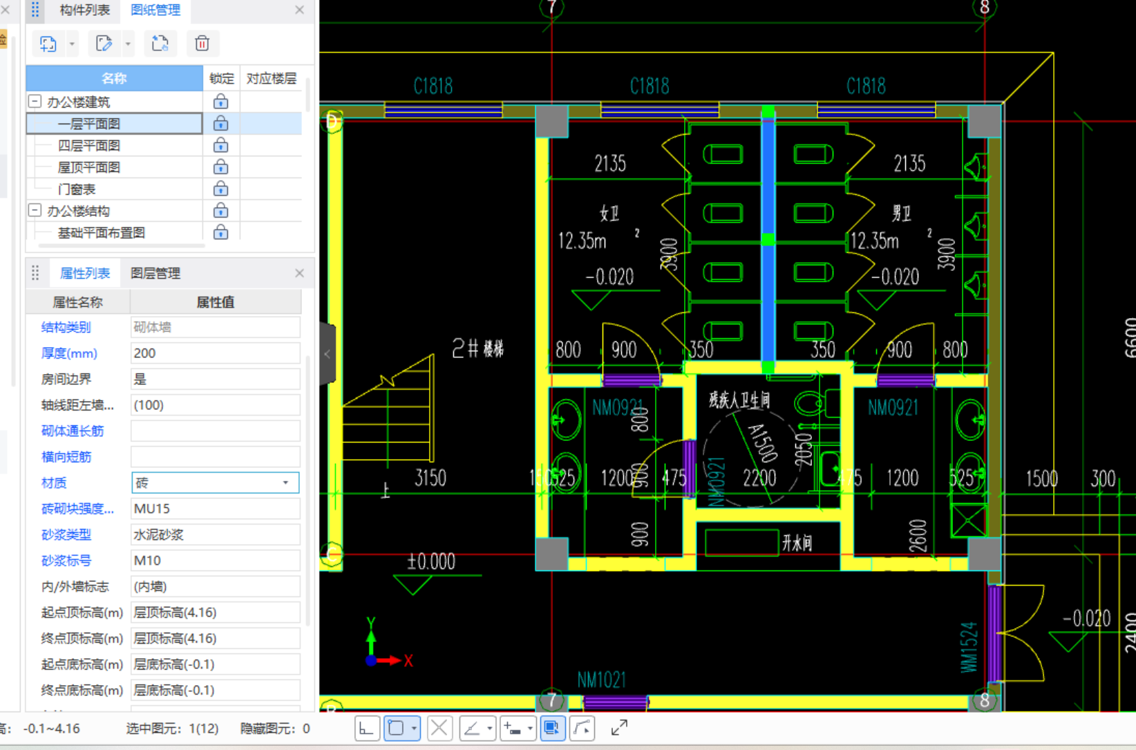Click the edit drawing pencil icon

point(104,44)
